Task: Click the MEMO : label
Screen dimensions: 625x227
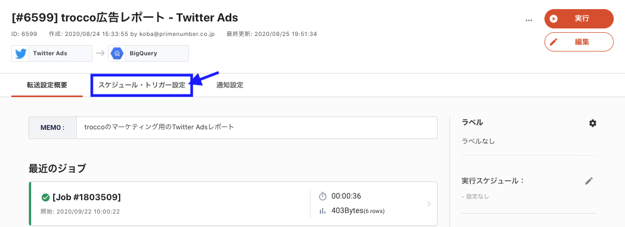Action: (x=53, y=127)
